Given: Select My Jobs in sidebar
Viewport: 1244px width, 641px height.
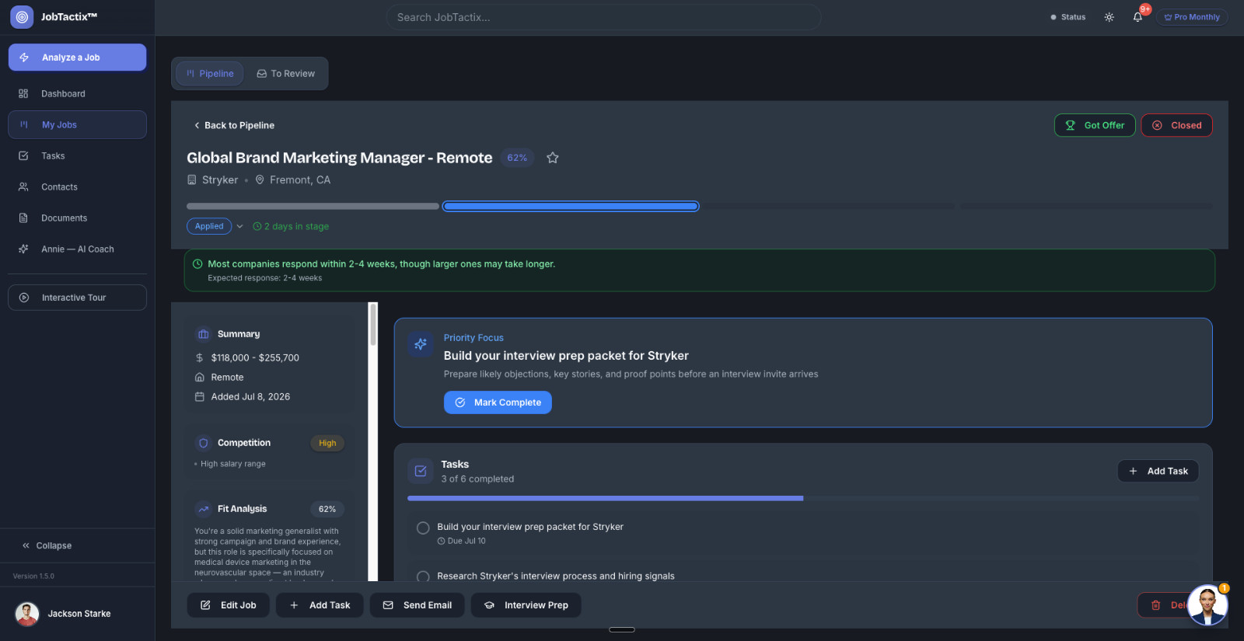Looking at the screenshot, I should click(x=77, y=124).
